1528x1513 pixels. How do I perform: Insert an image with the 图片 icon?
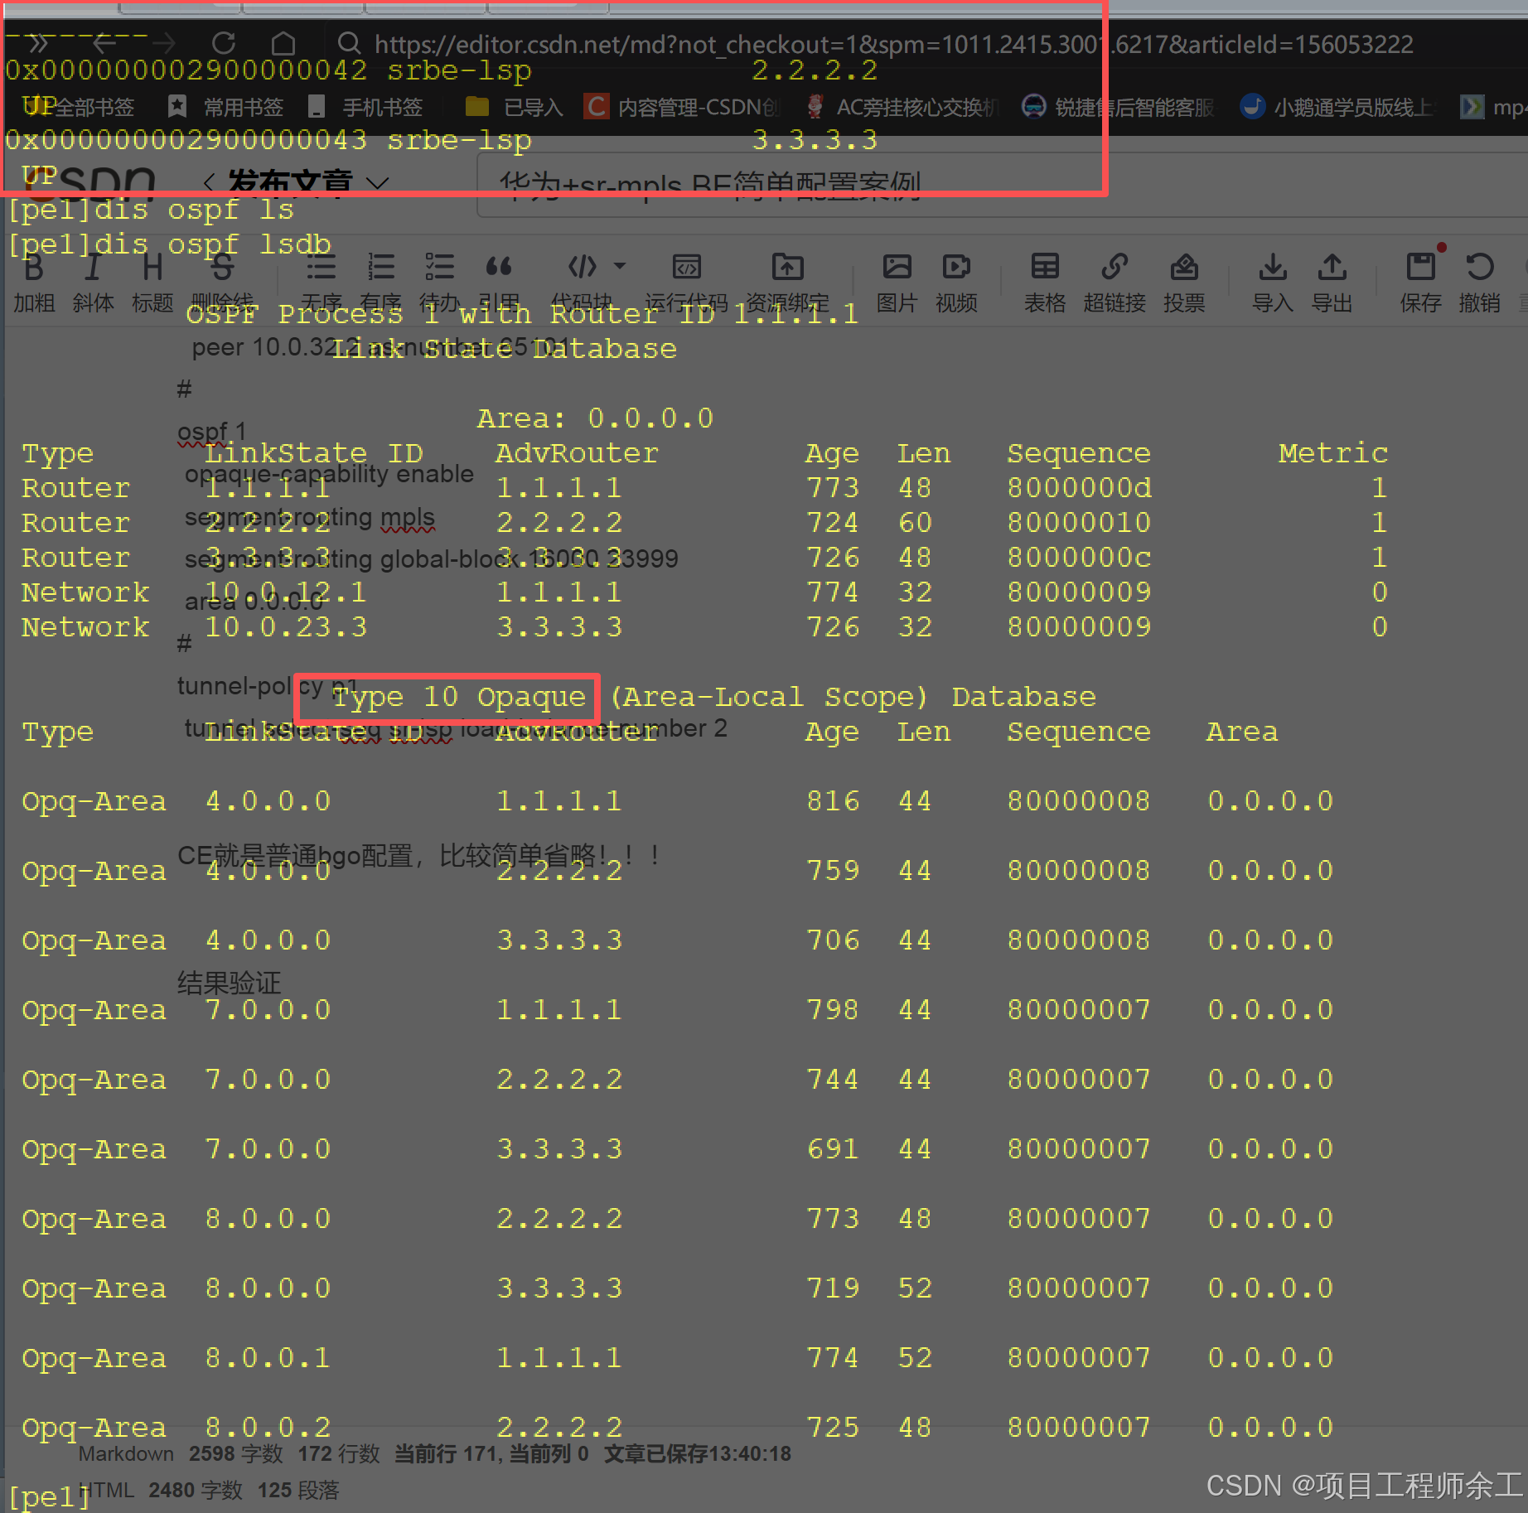[x=897, y=282]
